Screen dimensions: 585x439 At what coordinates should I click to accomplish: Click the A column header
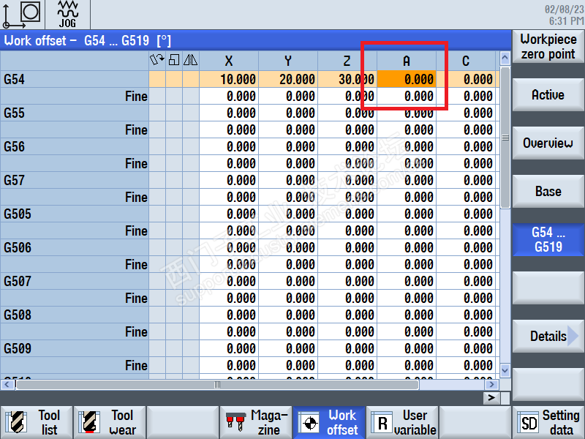coord(407,61)
